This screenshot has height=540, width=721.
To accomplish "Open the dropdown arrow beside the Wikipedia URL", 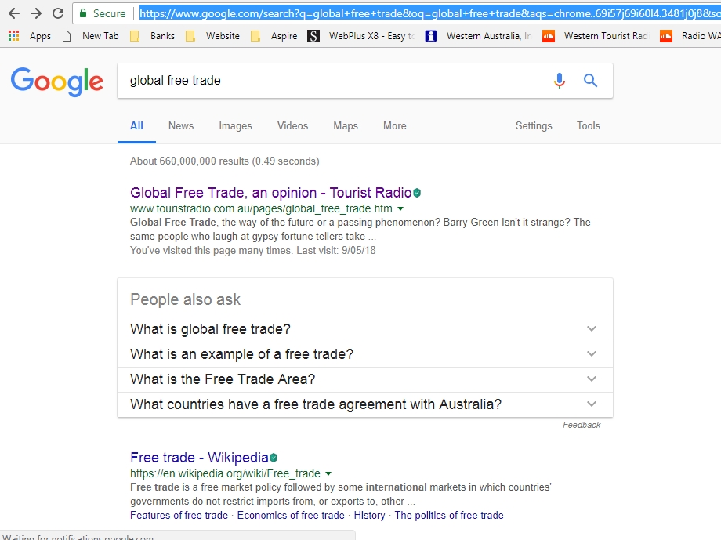I will (x=328, y=473).
